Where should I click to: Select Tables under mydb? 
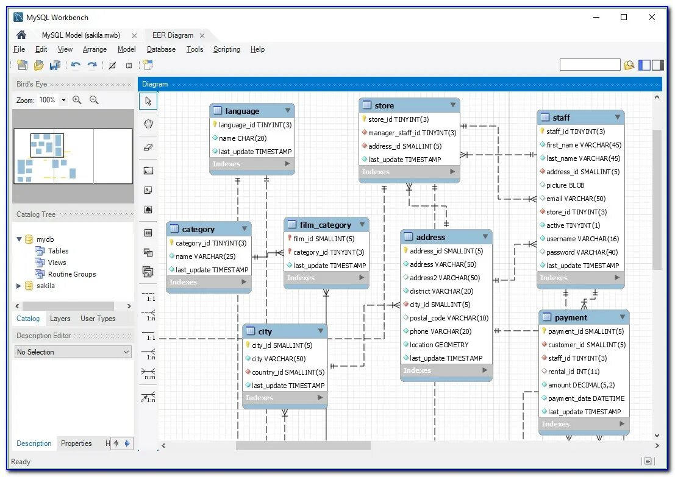(x=58, y=251)
